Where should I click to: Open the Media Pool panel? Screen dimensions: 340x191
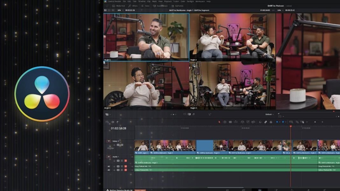118,6
